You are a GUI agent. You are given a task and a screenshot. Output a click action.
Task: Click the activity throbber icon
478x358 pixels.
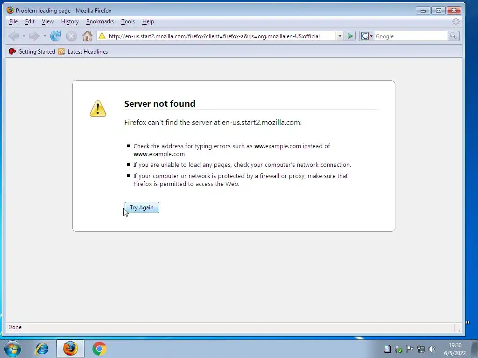pos(456,21)
